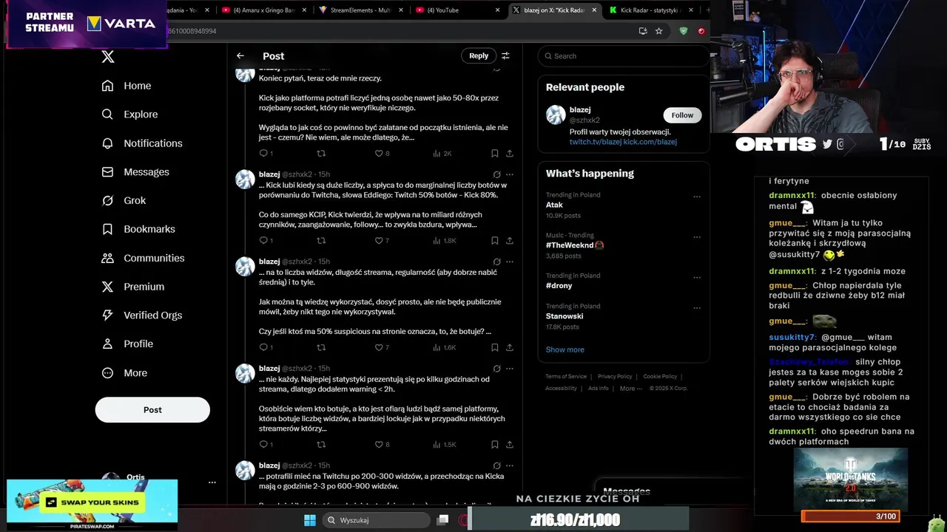The image size is (947, 532).
Task: Click the Home house icon
Action: [x=108, y=86]
